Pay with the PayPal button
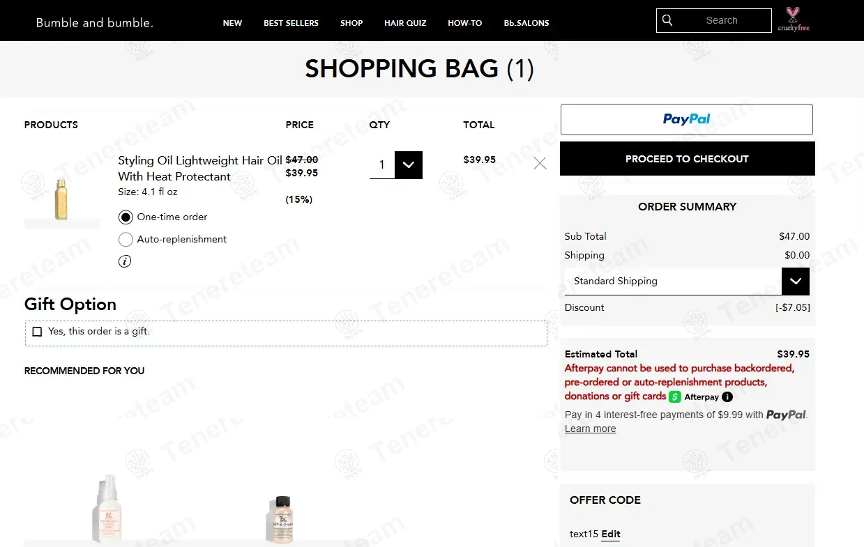 (686, 119)
